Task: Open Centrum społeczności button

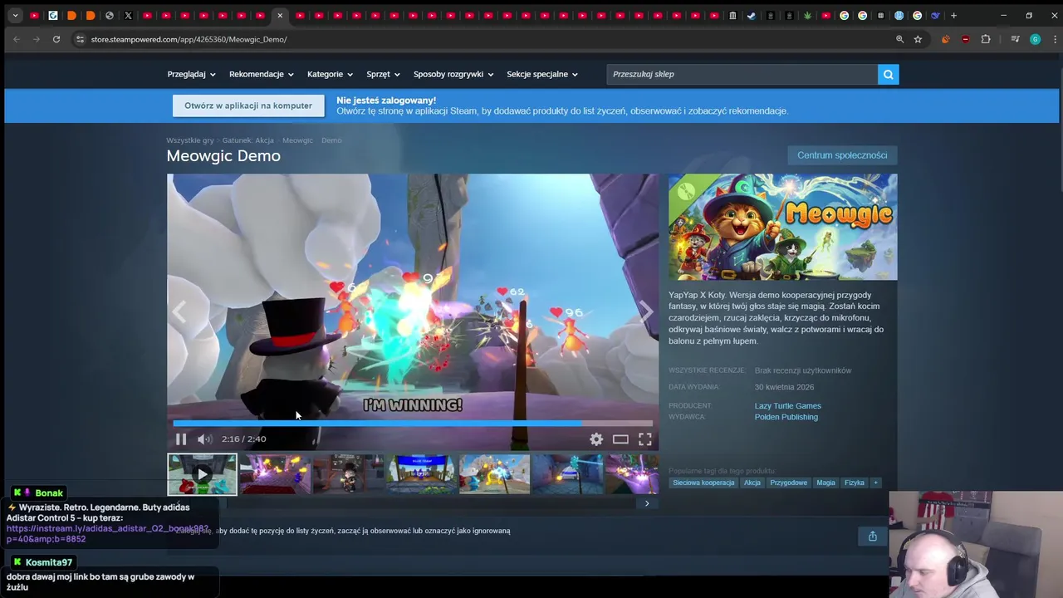Action: click(x=842, y=155)
